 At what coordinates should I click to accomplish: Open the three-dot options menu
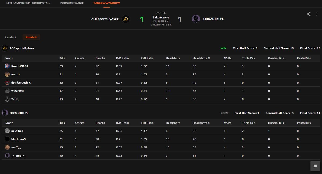pos(317,15)
